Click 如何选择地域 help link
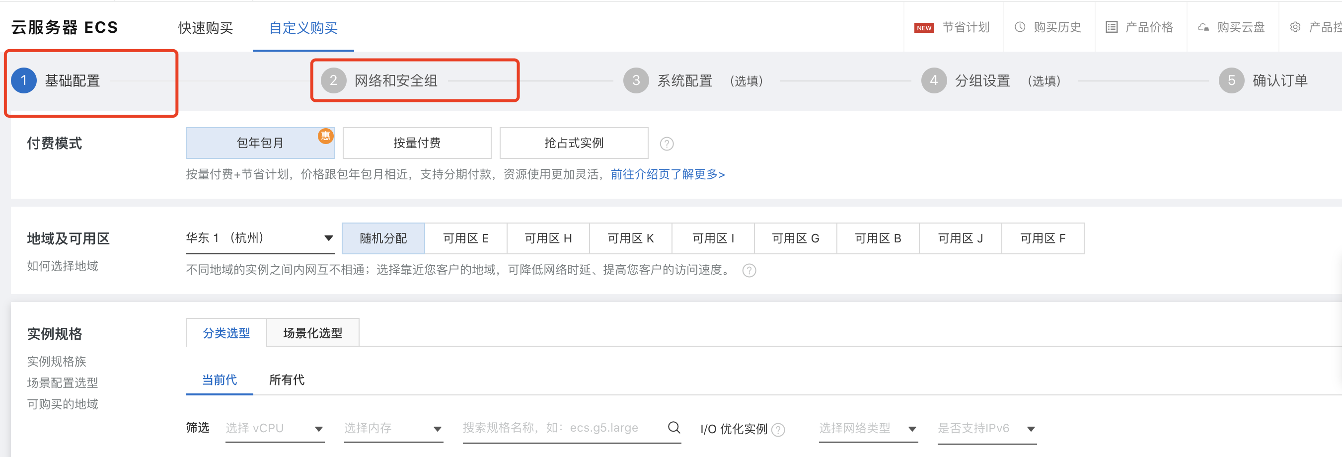Viewport: 1342px width, 457px height. (63, 266)
